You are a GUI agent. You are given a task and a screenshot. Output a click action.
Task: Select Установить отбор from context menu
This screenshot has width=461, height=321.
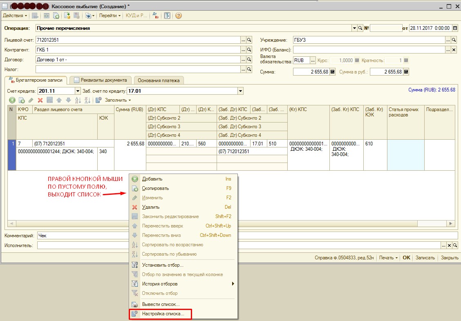pyautogui.click(x=162, y=265)
